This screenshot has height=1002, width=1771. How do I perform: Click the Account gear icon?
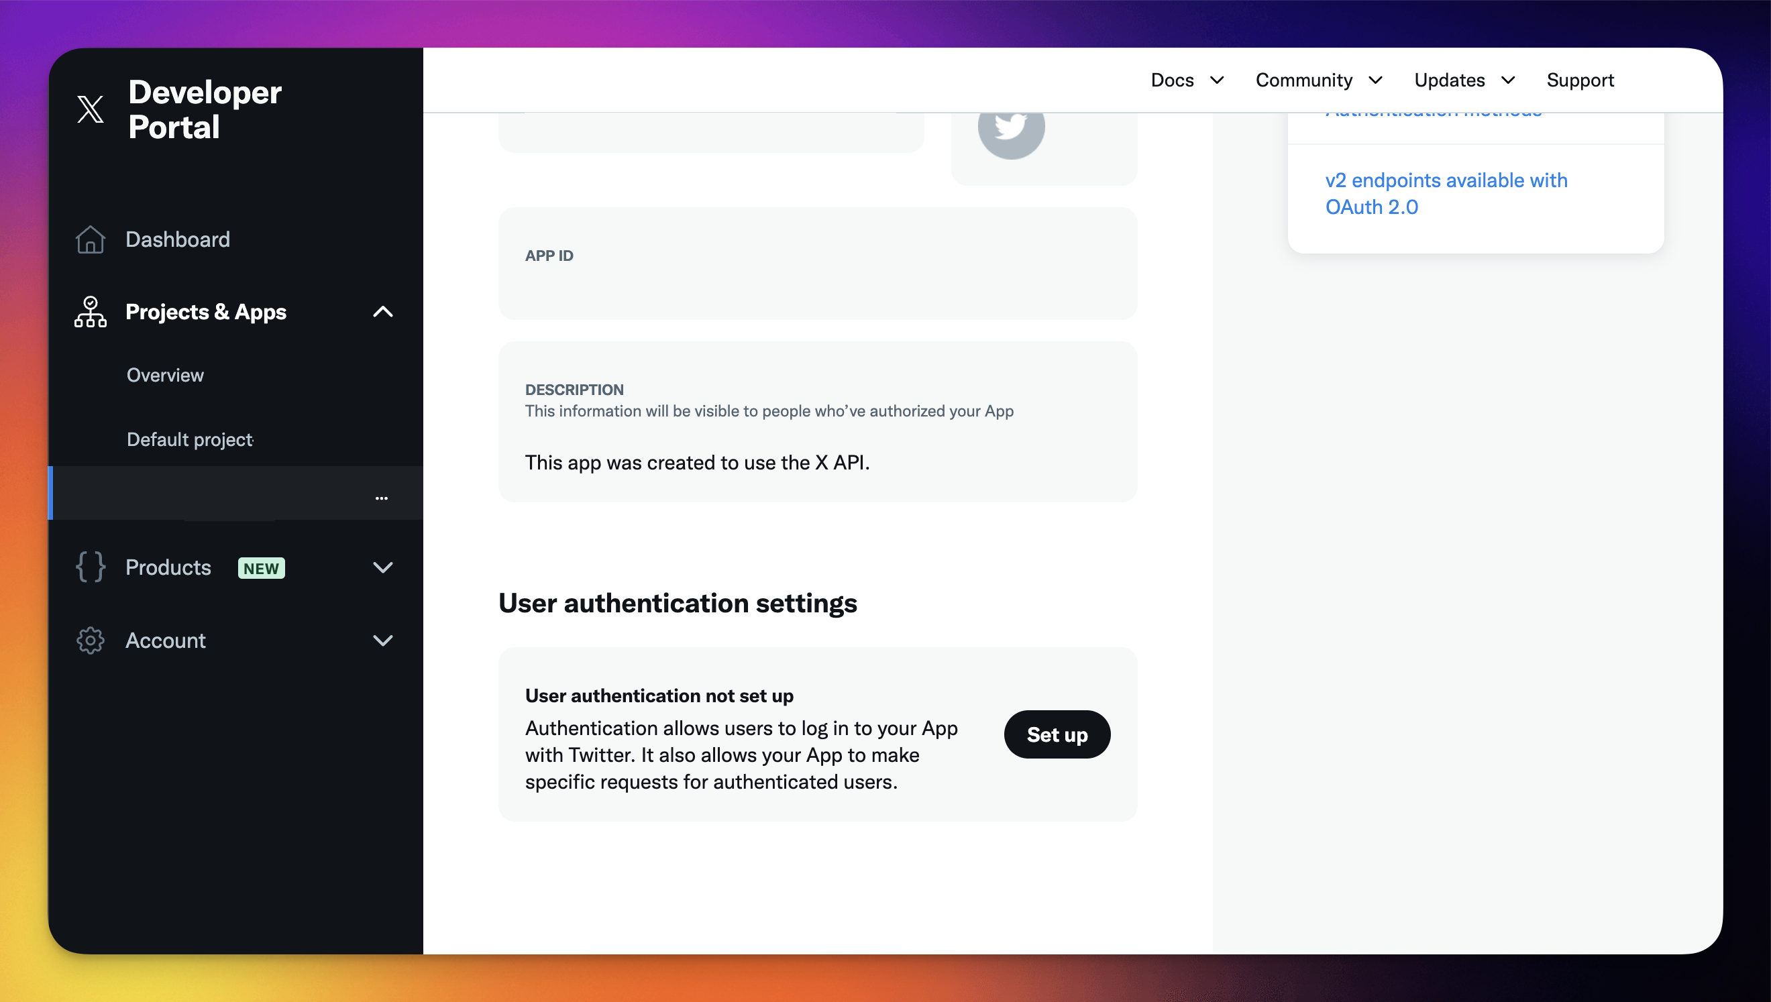tap(90, 640)
